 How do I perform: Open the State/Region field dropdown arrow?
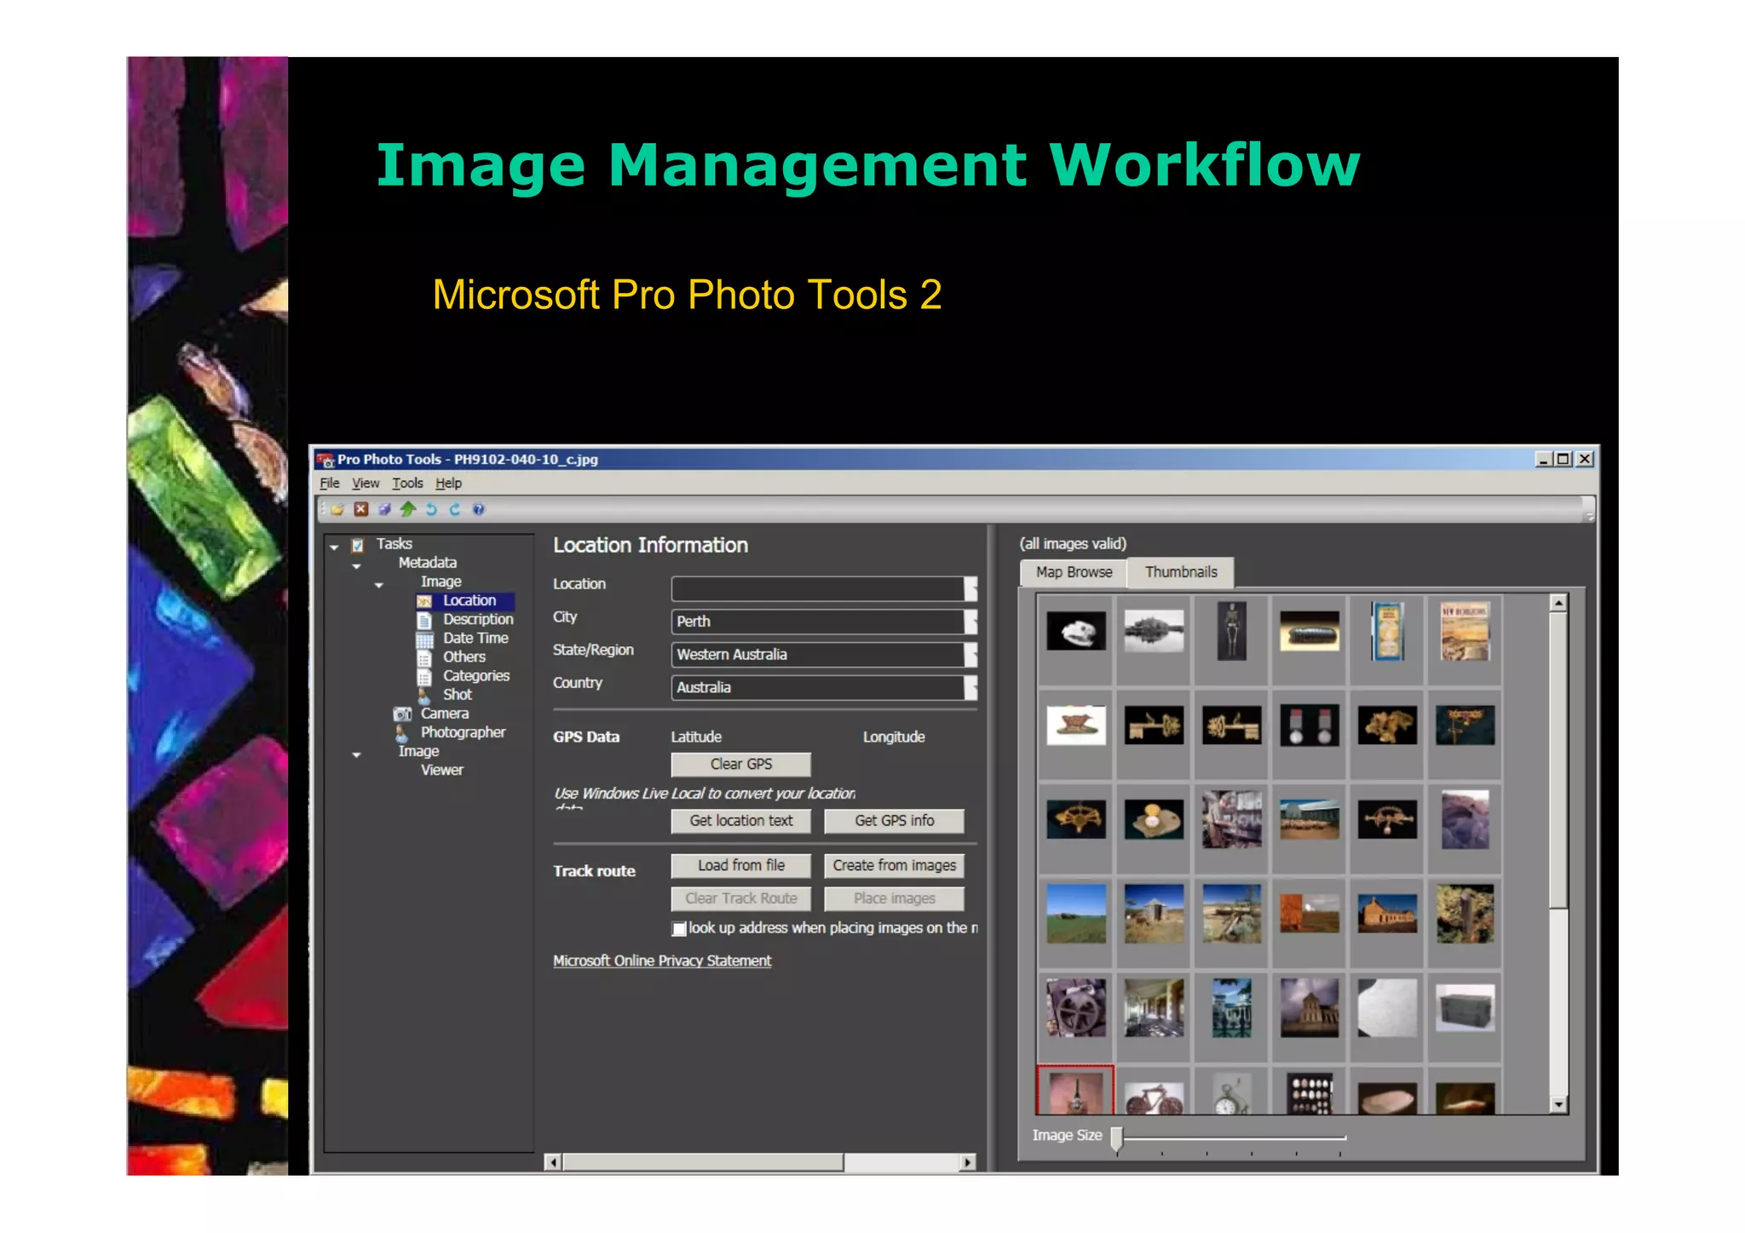(970, 655)
